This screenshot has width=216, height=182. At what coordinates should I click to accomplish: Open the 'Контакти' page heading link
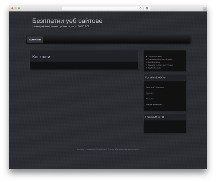(41, 57)
